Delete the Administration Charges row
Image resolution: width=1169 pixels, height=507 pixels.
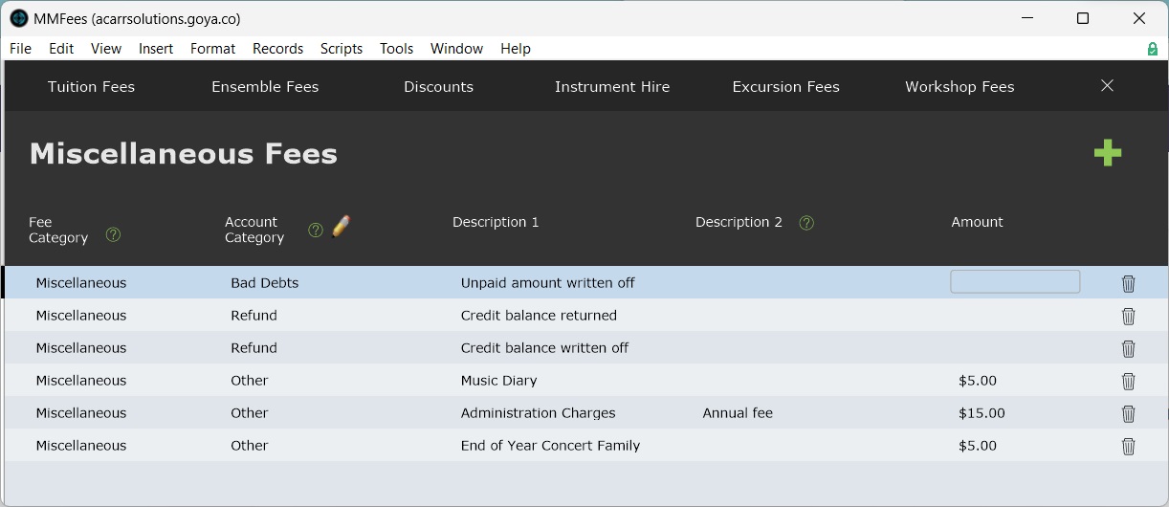[x=1129, y=413]
